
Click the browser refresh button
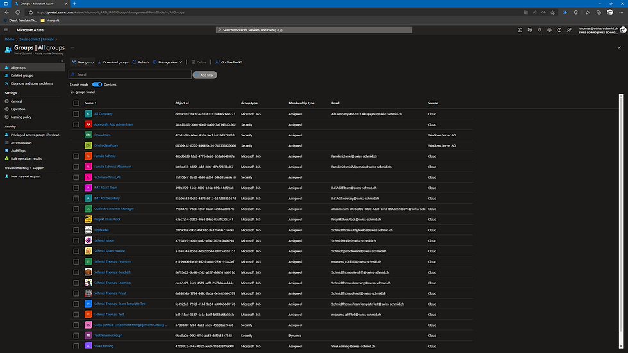18,12
